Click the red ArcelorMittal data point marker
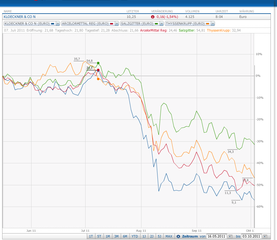Image resolution: width=277 pixels, height=240 pixels. (98, 70)
